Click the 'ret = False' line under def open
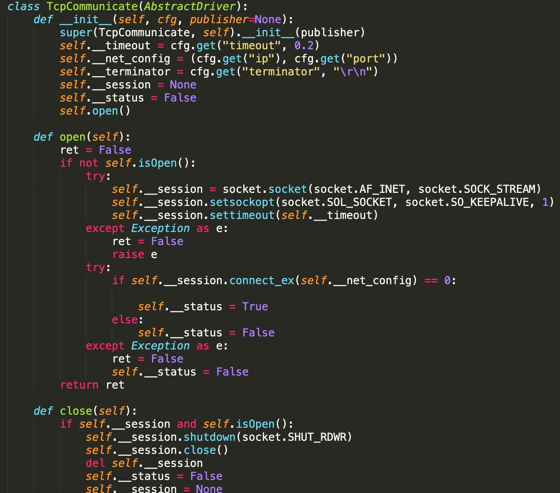Image resolution: width=560 pixels, height=493 pixels. point(95,150)
